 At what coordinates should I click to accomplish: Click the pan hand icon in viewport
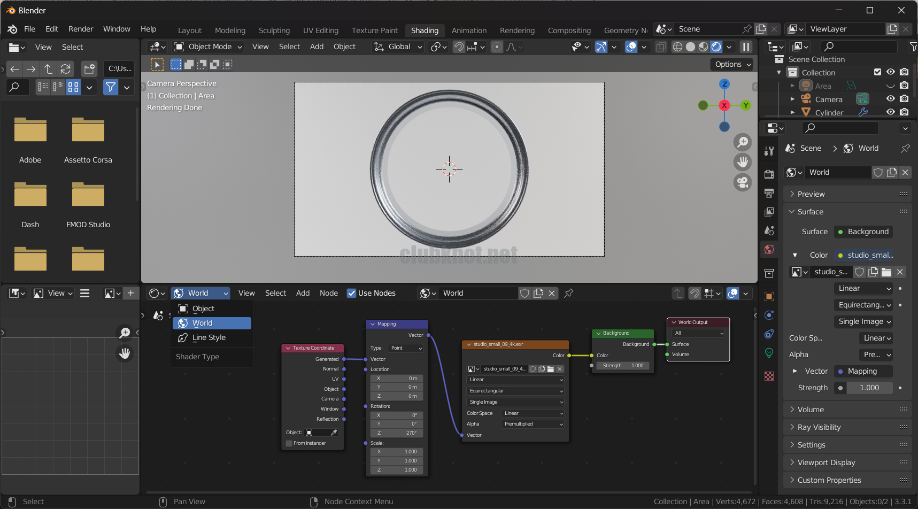coord(743,162)
